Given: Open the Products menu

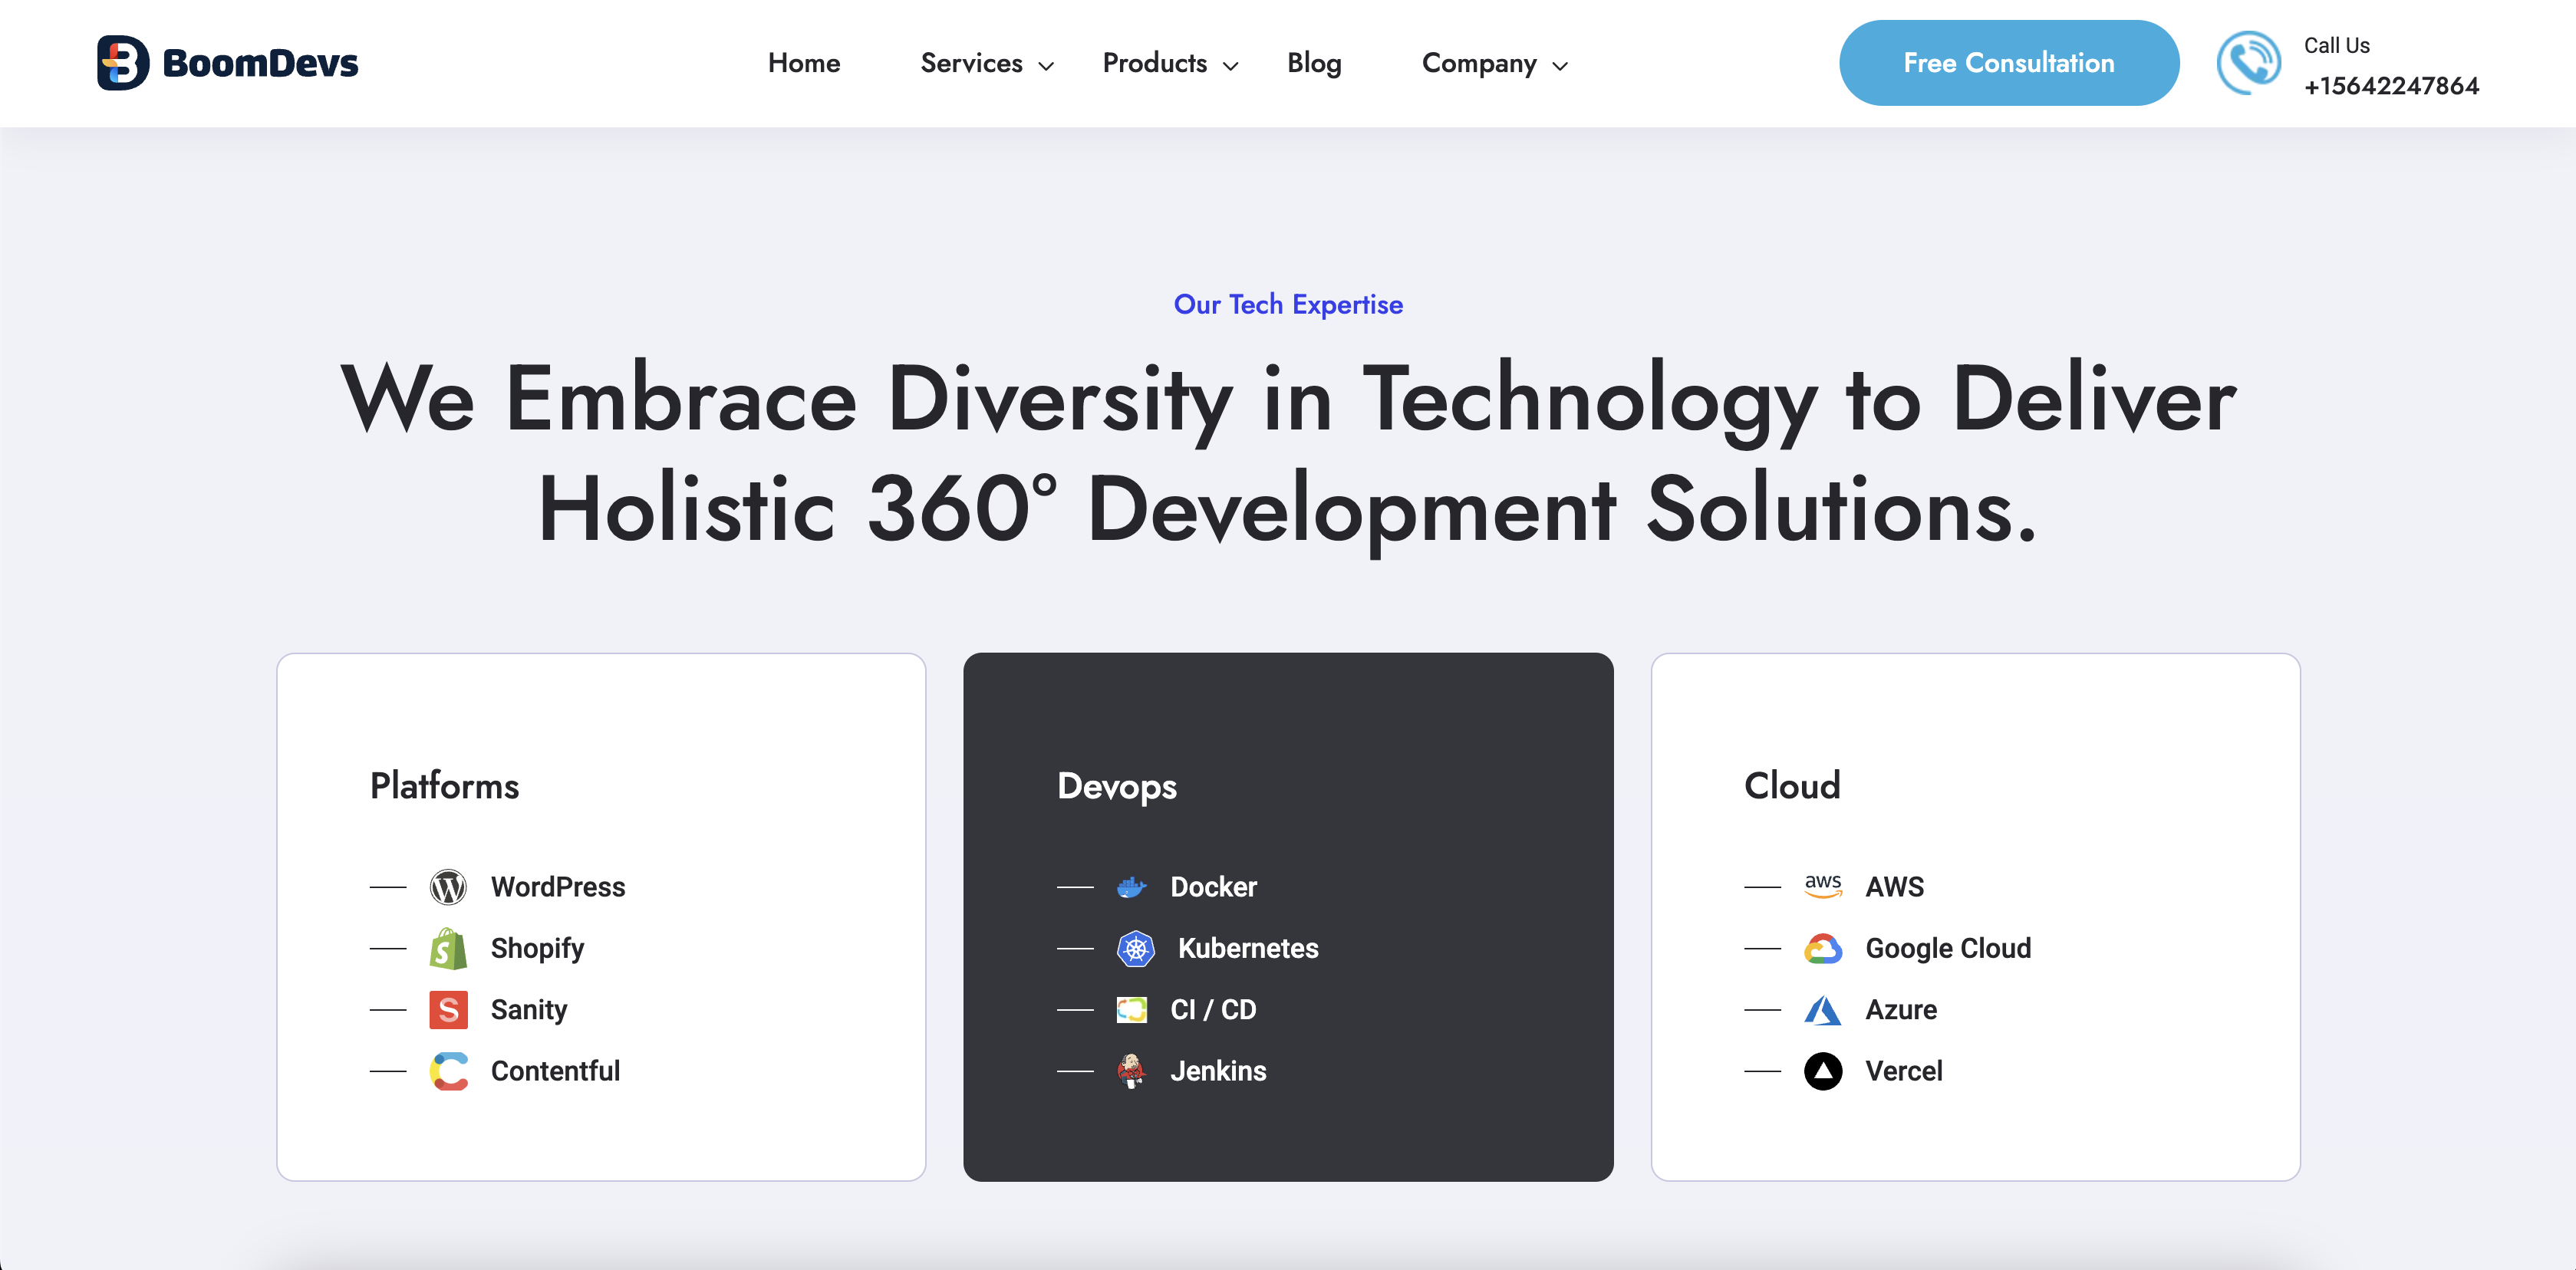Looking at the screenshot, I should [x=1155, y=63].
